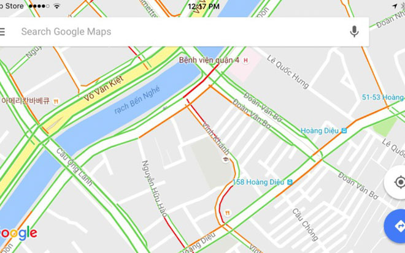Center map on my location button
Image resolution: width=405 pixels, height=253 pixels.
[399, 183]
